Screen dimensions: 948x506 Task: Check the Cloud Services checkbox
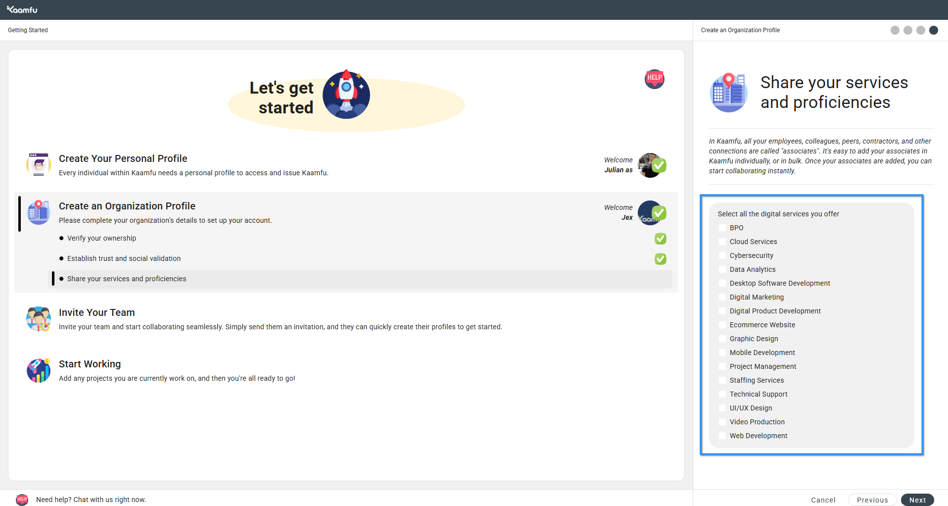(722, 242)
